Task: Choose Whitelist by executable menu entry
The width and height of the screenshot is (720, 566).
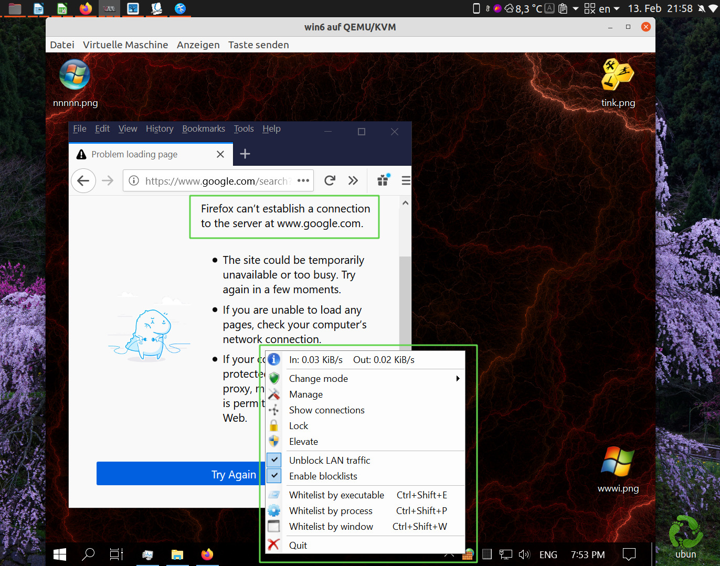Action: [x=336, y=495]
